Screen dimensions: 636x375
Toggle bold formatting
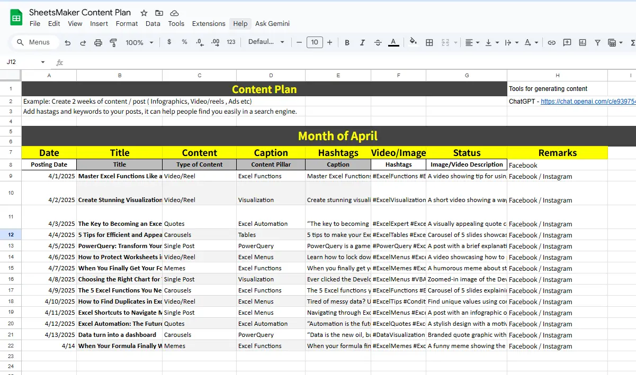[x=347, y=42]
